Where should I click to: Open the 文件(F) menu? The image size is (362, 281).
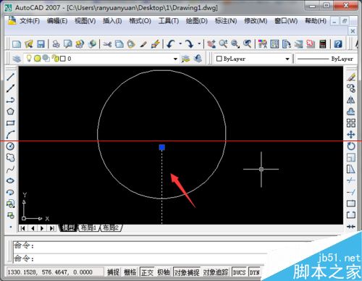(x=30, y=21)
